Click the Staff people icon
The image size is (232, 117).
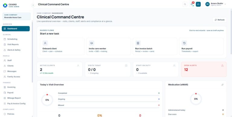5,60
